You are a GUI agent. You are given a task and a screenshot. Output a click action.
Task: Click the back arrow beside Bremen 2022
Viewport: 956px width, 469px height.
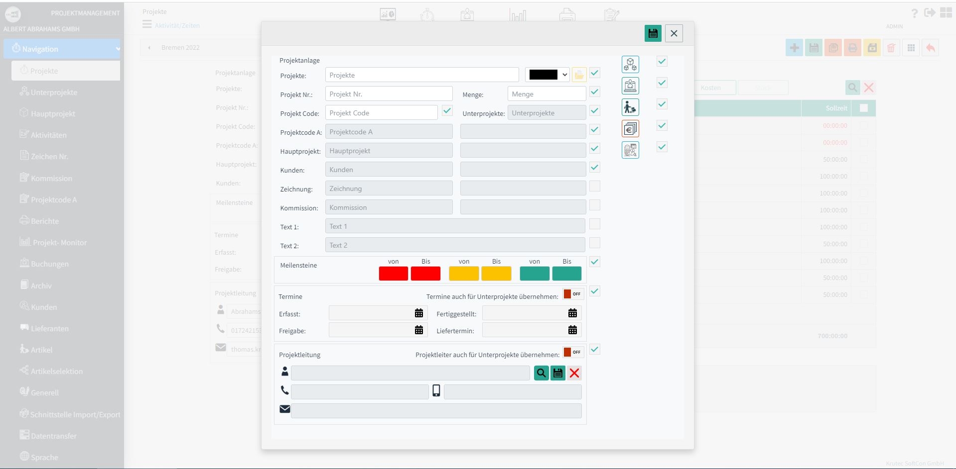pyautogui.click(x=149, y=48)
